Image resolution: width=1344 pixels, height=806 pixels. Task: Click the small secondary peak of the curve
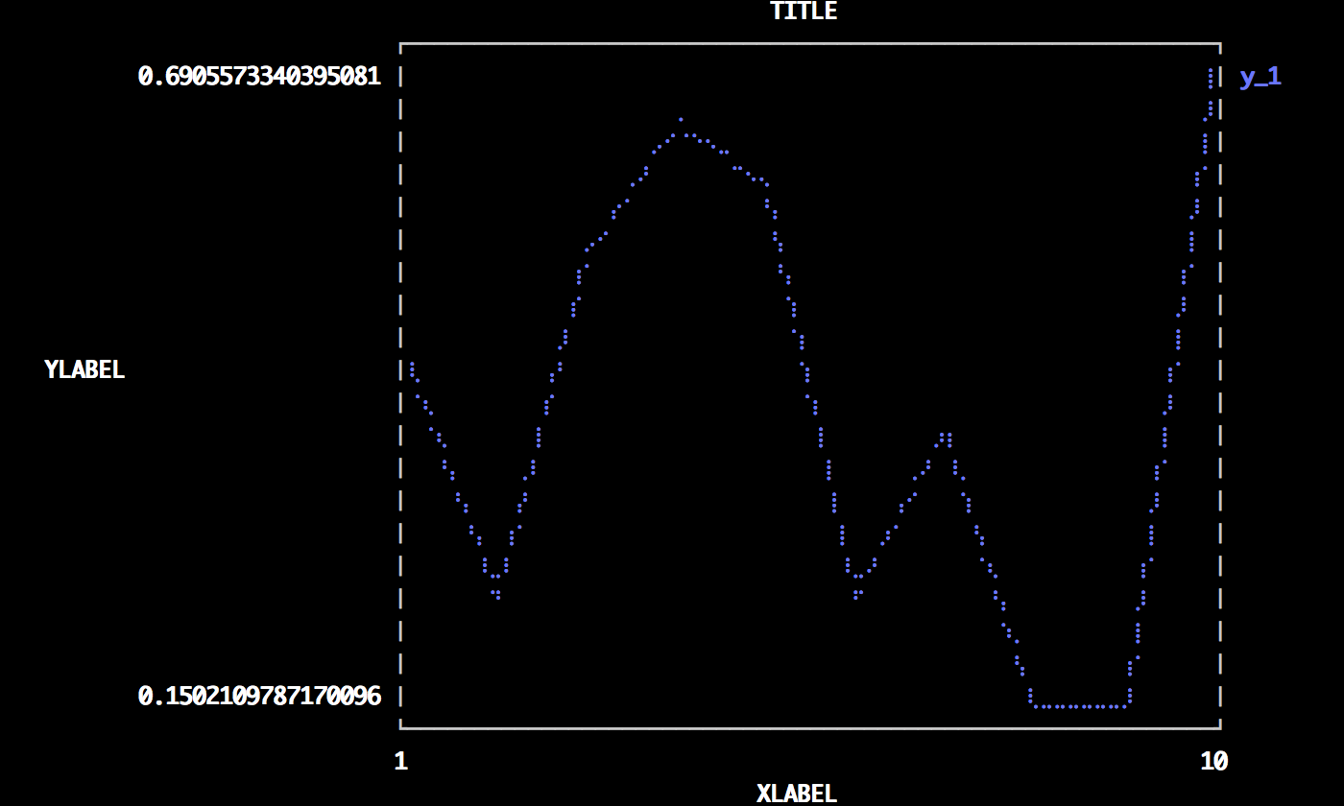[946, 436]
